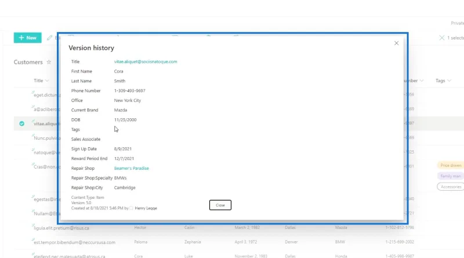The height and width of the screenshot is (258, 464).
Task: Click Henry Legge creator name
Action: pos(146,208)
